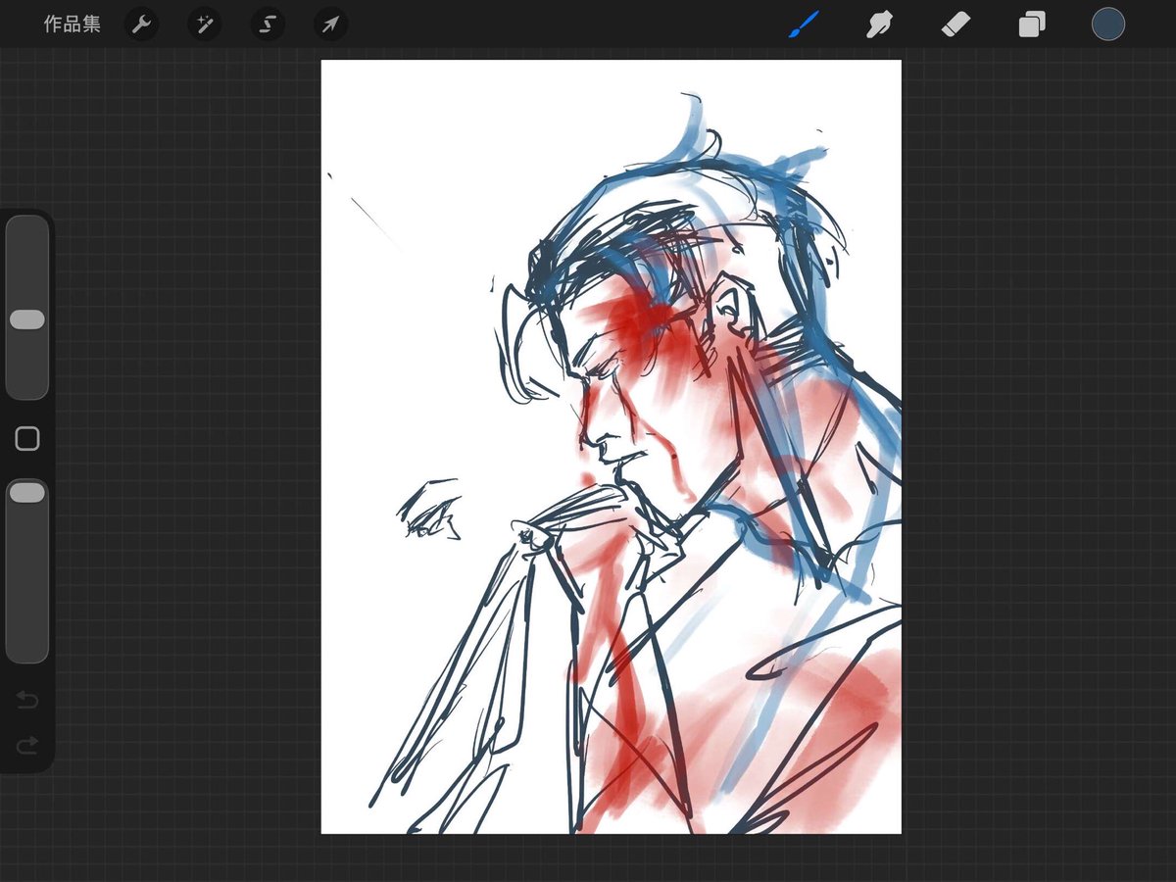Click the drawing canvas on the sketch
1176x882 pixels.
coord(612,447)
